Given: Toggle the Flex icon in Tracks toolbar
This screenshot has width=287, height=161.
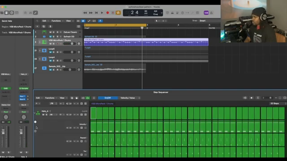Looking at the screenshot, I should click(94, 21).
